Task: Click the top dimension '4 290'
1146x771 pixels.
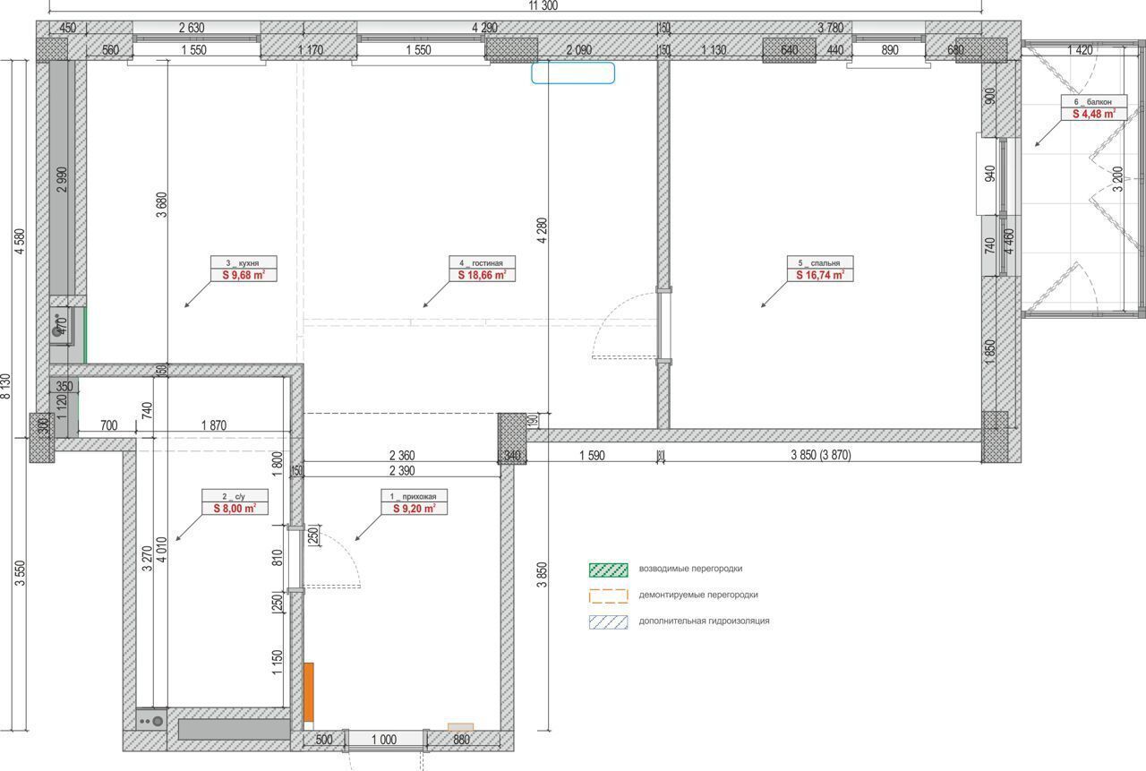Action: coord(484,28)
